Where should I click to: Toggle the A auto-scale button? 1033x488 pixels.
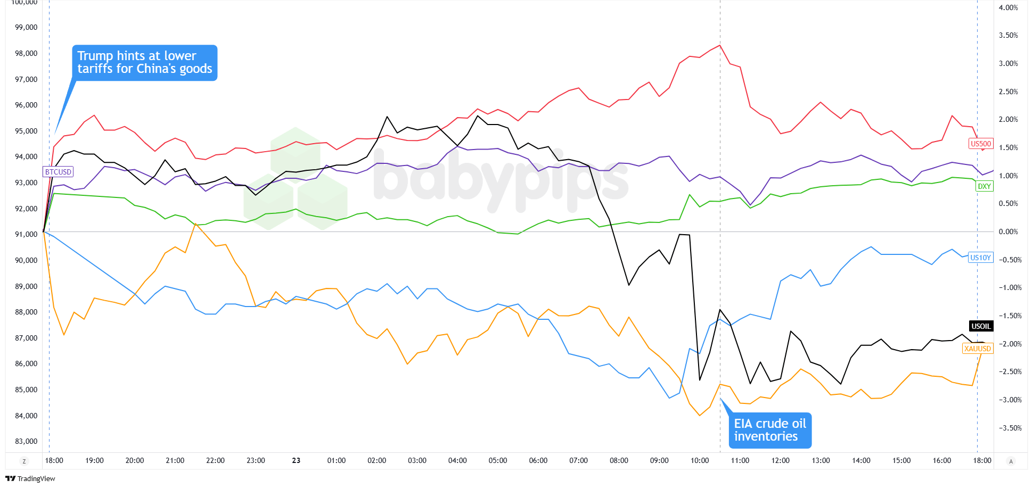[x=1011, y=461]
